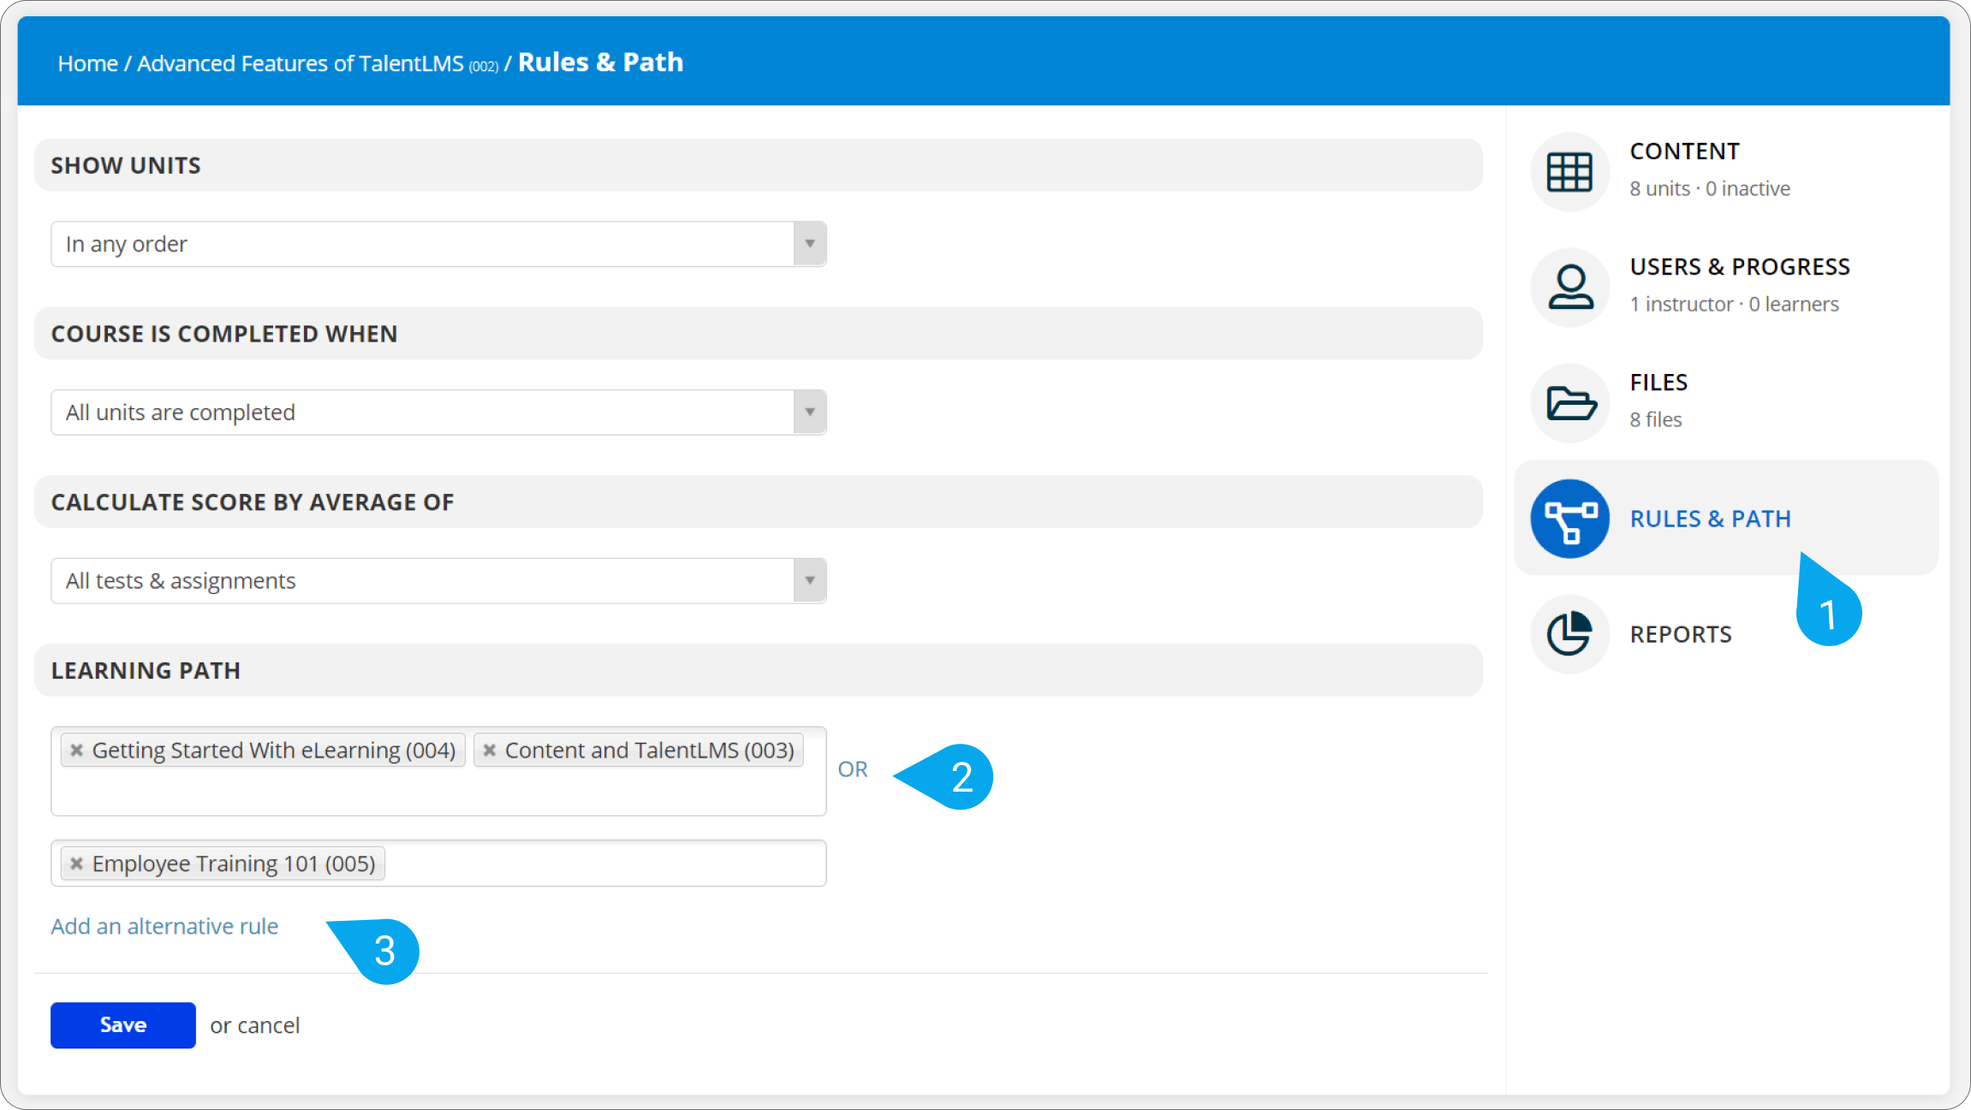Screen dimensions: 1971x1110
Task: Select the Rules & Path flowchart icon
Action: 1569,519
